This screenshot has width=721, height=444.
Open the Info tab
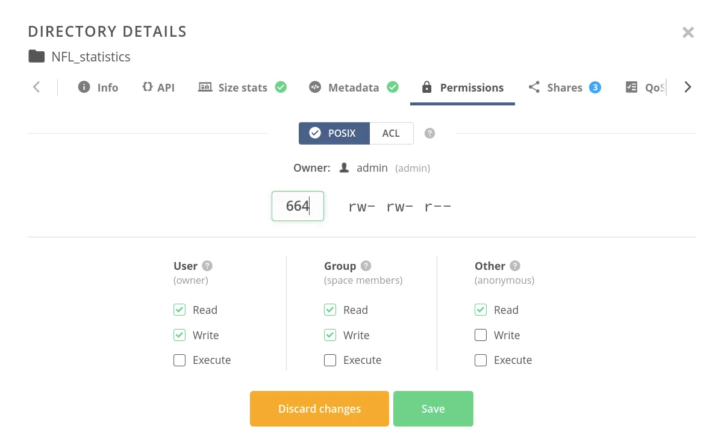99,87
